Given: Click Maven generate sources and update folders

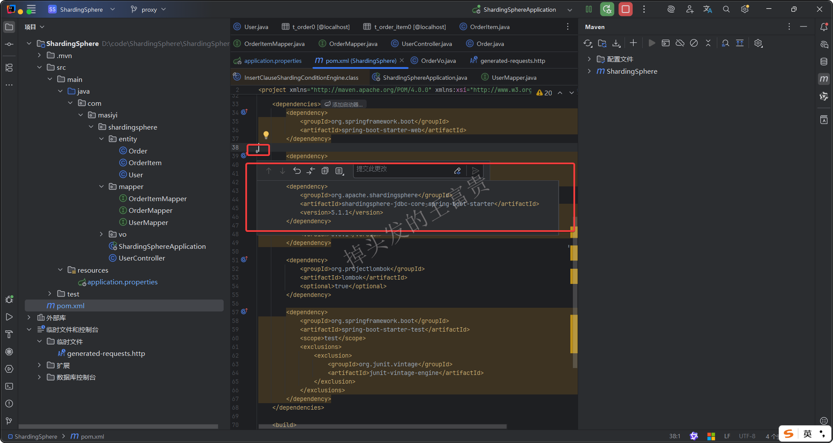Looking at the screenshot, I should 602,43.
